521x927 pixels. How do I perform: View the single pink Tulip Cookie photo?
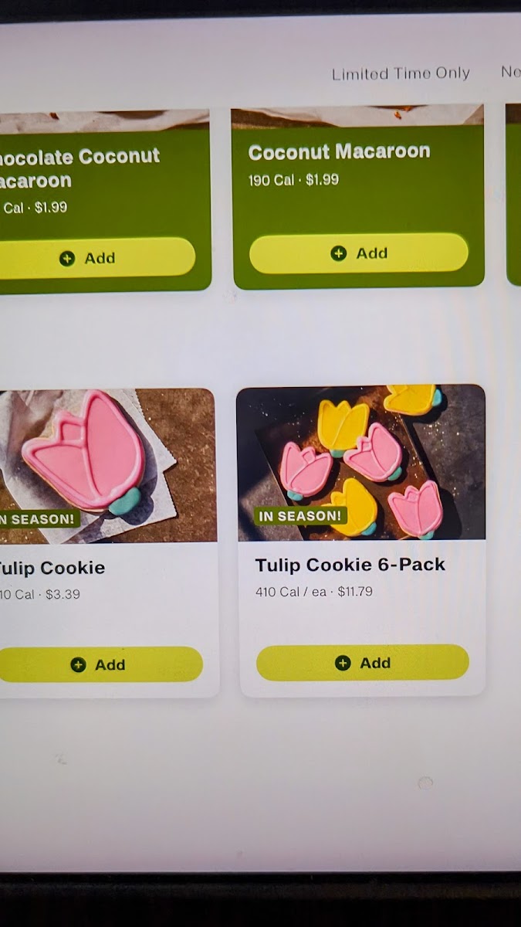[x=107, y=466]
